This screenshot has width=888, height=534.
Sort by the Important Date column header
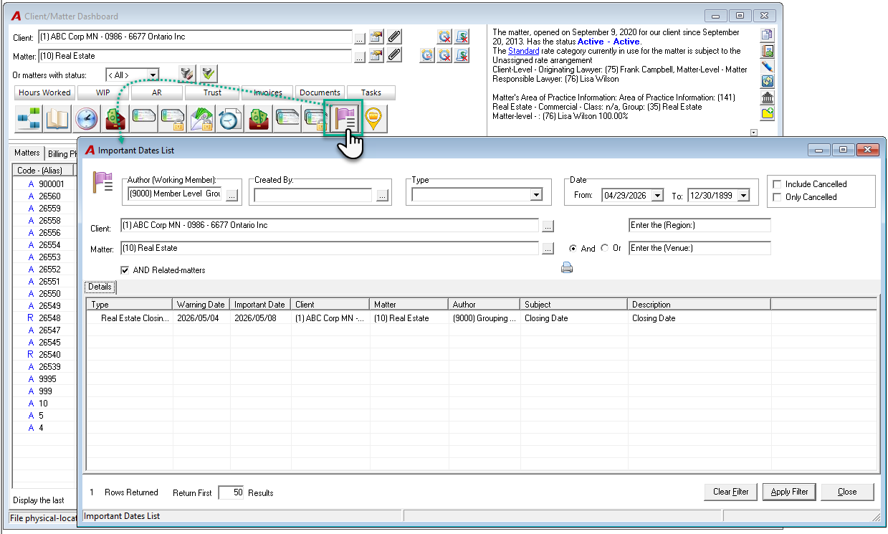click(x=261, y=305)
